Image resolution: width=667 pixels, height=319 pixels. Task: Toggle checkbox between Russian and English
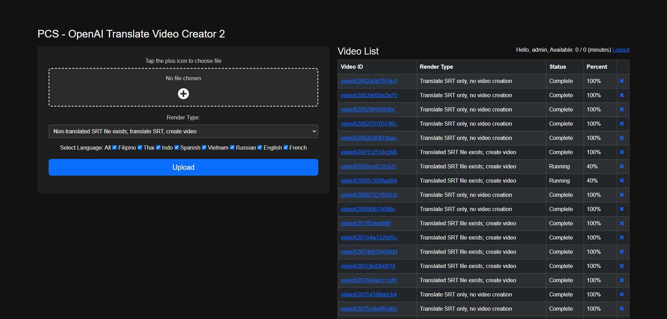point(260,148)
